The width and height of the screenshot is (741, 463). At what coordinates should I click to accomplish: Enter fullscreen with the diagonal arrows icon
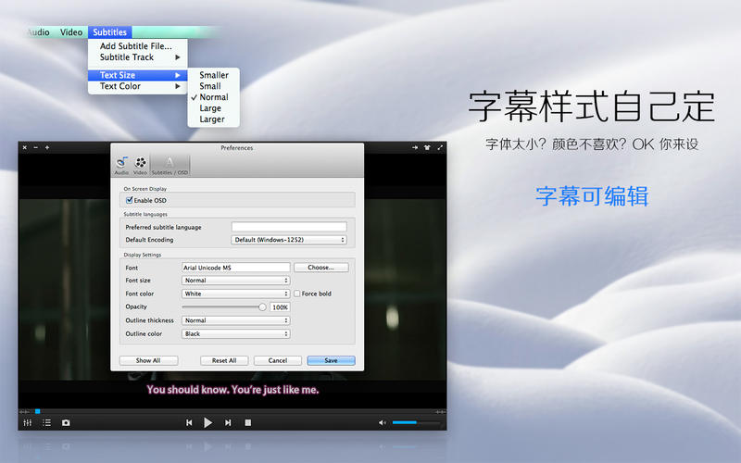tap(440, 148)
